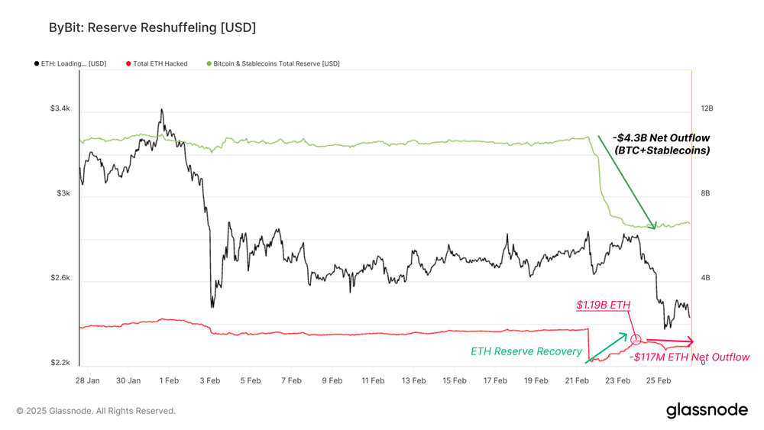The image size is (764, 430).
Task: Toggle the 'ETH: Loading... [USD]' legend series
Action: point(70,64)
